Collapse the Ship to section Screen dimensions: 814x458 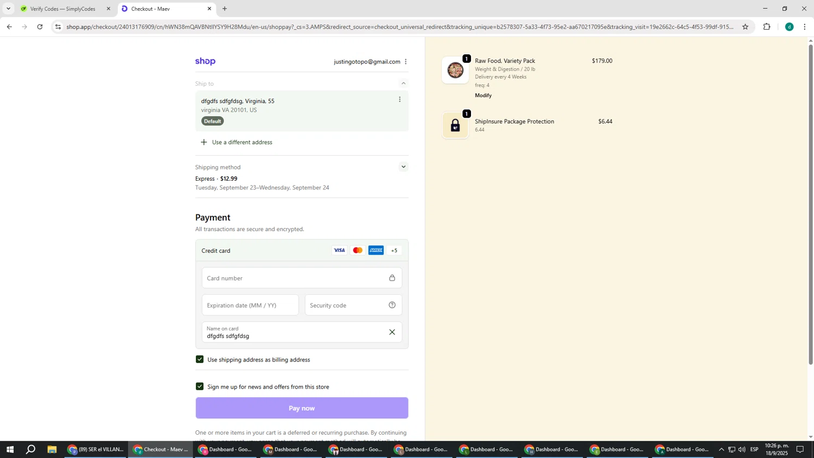pyautogui.click(x=403, y=84)
